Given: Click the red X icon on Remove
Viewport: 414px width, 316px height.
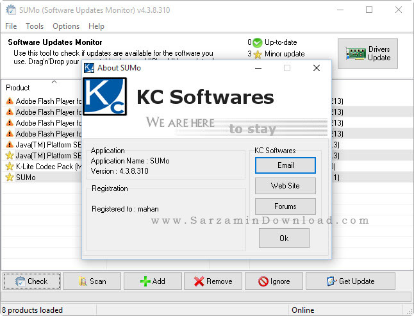Looking at the screenshot, I should [x=199, y=281].
